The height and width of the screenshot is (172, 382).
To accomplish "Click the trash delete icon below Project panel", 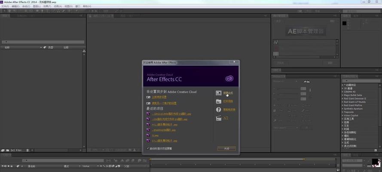I will tap(28, 150).
